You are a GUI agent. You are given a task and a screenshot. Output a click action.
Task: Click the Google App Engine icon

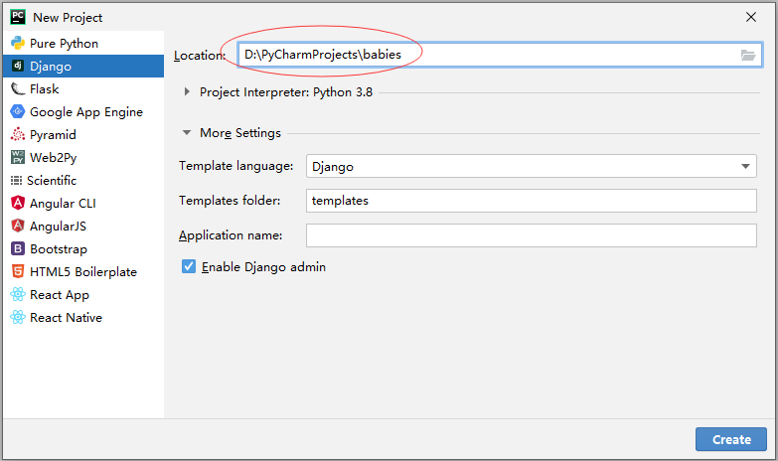click(x=18, y=112)
